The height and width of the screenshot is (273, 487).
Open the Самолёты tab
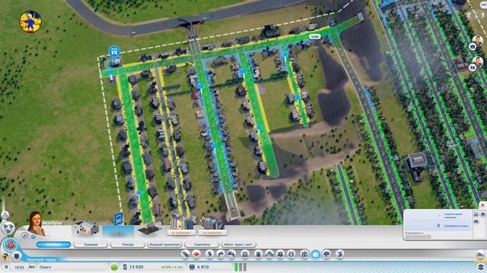coord(202,244)
